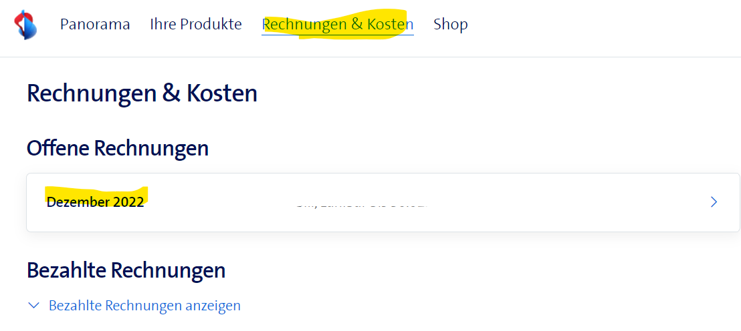The width and height of the screenshot is (741, 331).
Task: Click the Bezahlte Rechnungen section heading
Action: click(126, 270)
